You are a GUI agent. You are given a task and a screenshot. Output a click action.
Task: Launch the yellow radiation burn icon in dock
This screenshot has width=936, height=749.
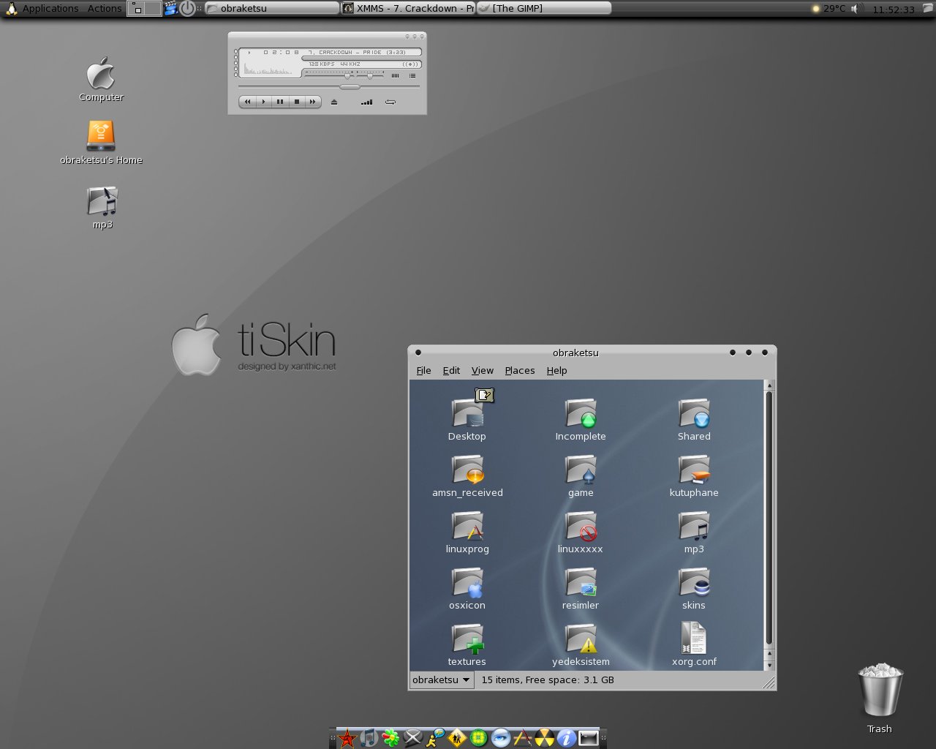(545, 738)
